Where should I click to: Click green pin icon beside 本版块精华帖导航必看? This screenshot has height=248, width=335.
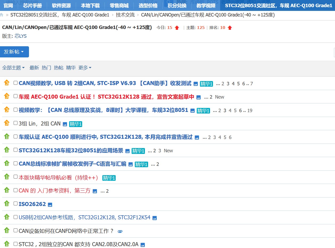[x=7, y=177]
